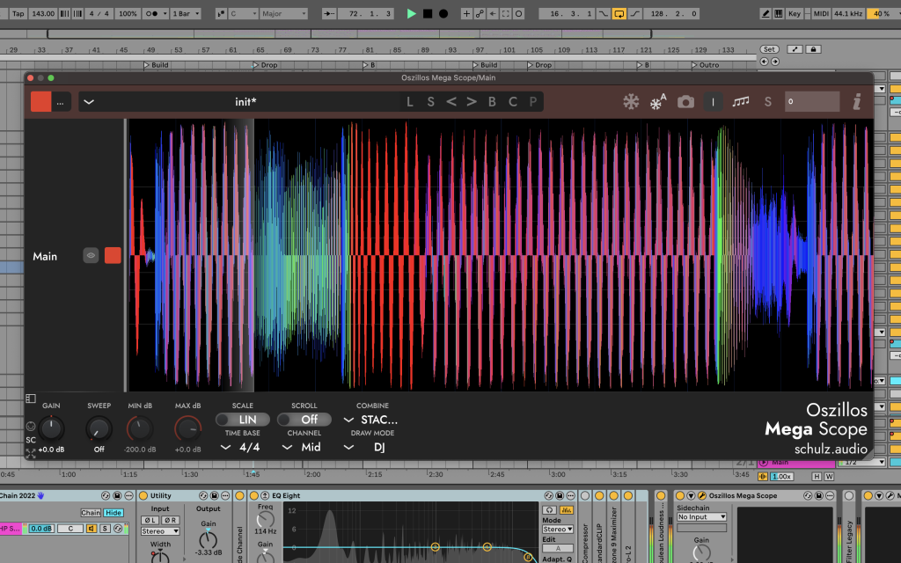
Task: Click the auto-freeze snowflake A icon
Action: click(x=657, y=103)
